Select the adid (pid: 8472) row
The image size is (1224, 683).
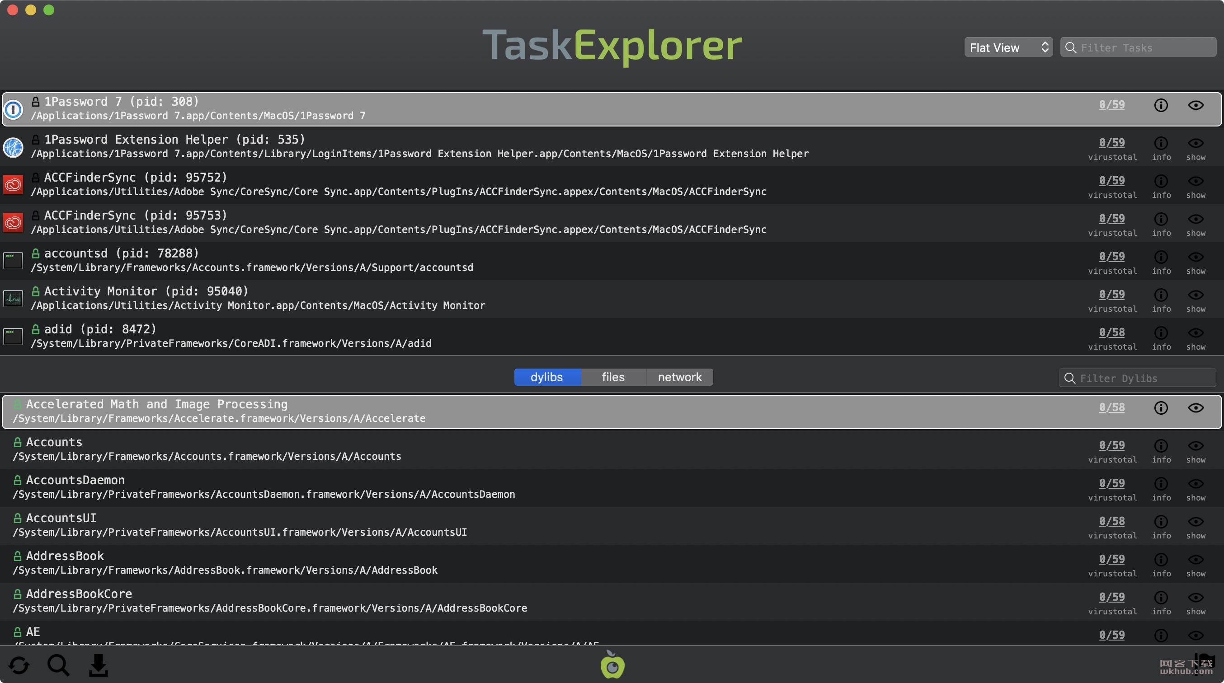(612, 336)
